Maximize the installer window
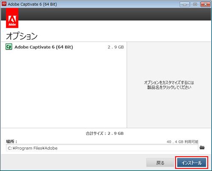The width and height of the screenshot is (212, 171). 195,4
